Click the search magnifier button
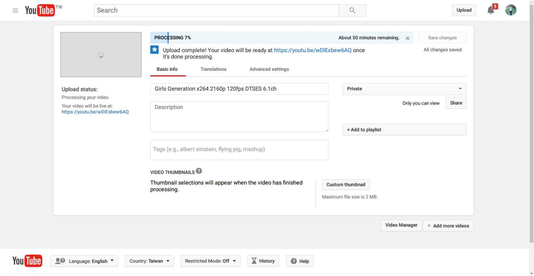The image size is (534, 276). (x=352, y=10)
